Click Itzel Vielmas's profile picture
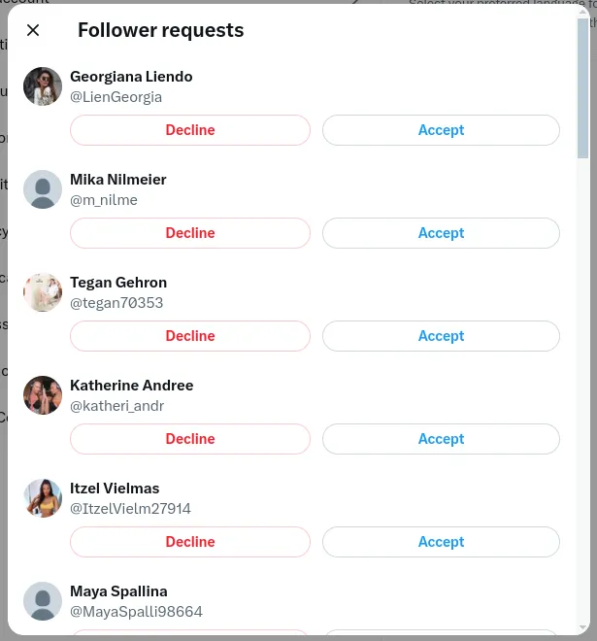 click(43, 498)
